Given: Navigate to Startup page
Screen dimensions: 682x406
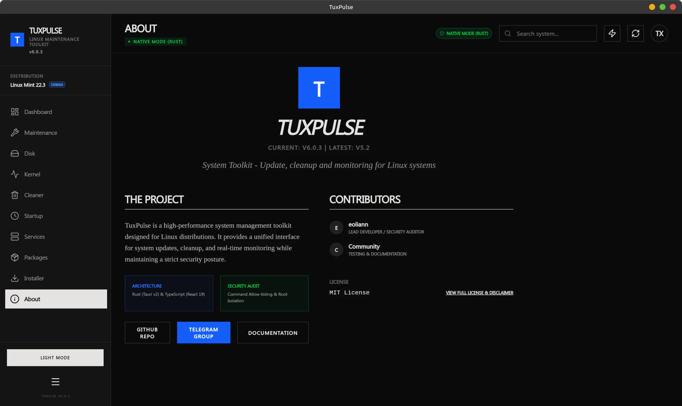Looking at the screenshot, I should click(33, 216).
